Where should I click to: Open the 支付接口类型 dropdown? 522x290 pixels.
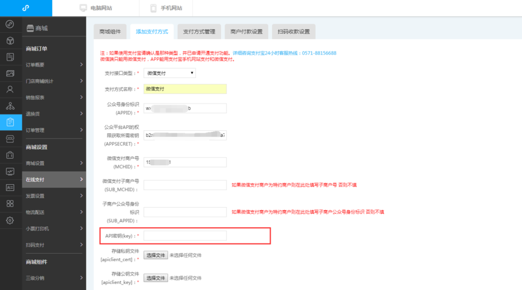tap(169, 73)
